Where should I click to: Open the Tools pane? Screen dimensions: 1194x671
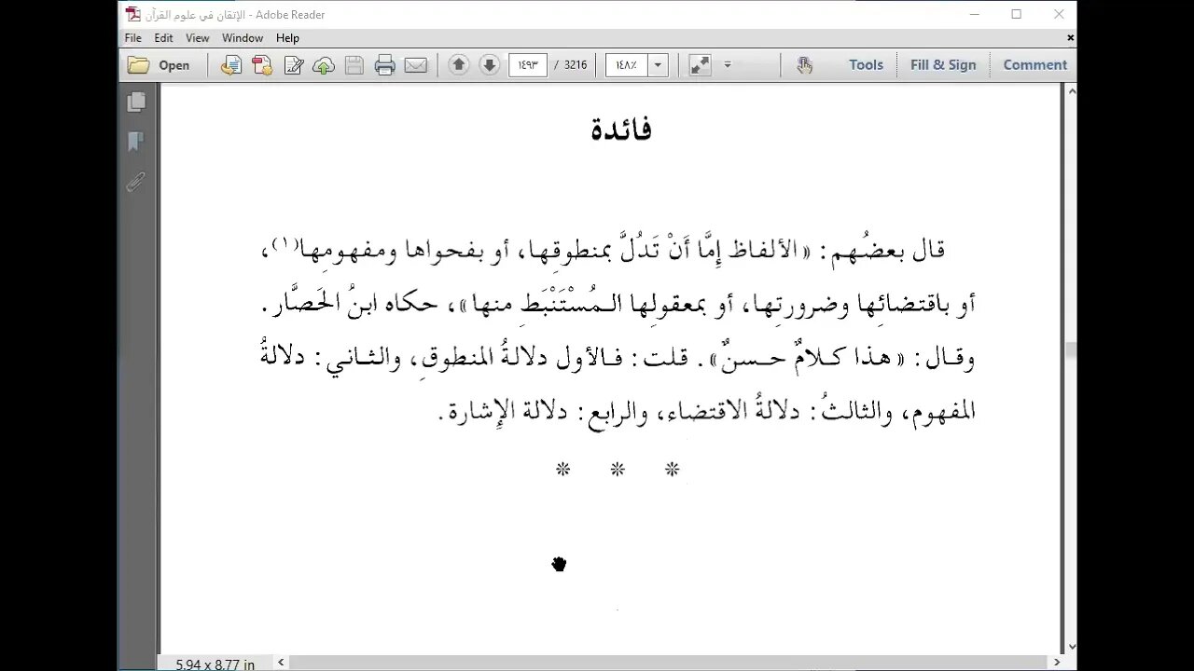866,65
